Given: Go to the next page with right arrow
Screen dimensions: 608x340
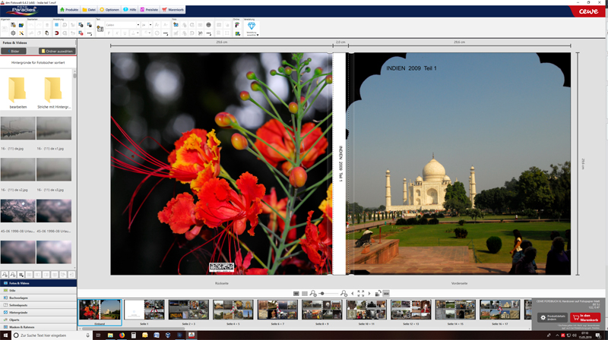Looking at the screenshot, I should pyautogui.click(x=369, y=293).
